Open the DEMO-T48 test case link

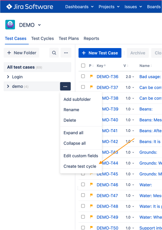pos(107,206)
